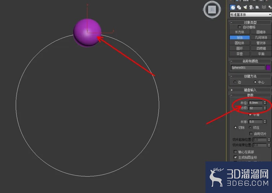Click the 半径 value field
272x193 pixels.
(256, 103)
